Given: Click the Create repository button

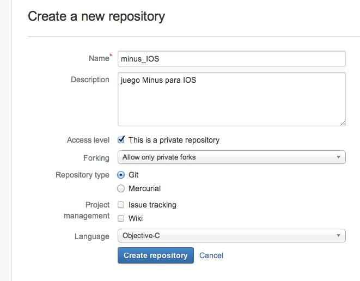Looking at the screenshot, I should click(x=156, y=255).
